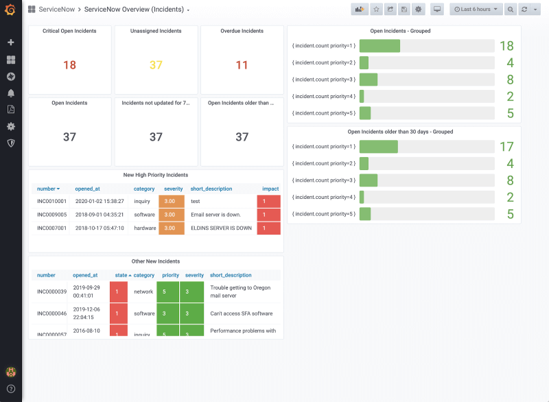
Task: Open the Alerting bell icon
Action: point(10,93)
